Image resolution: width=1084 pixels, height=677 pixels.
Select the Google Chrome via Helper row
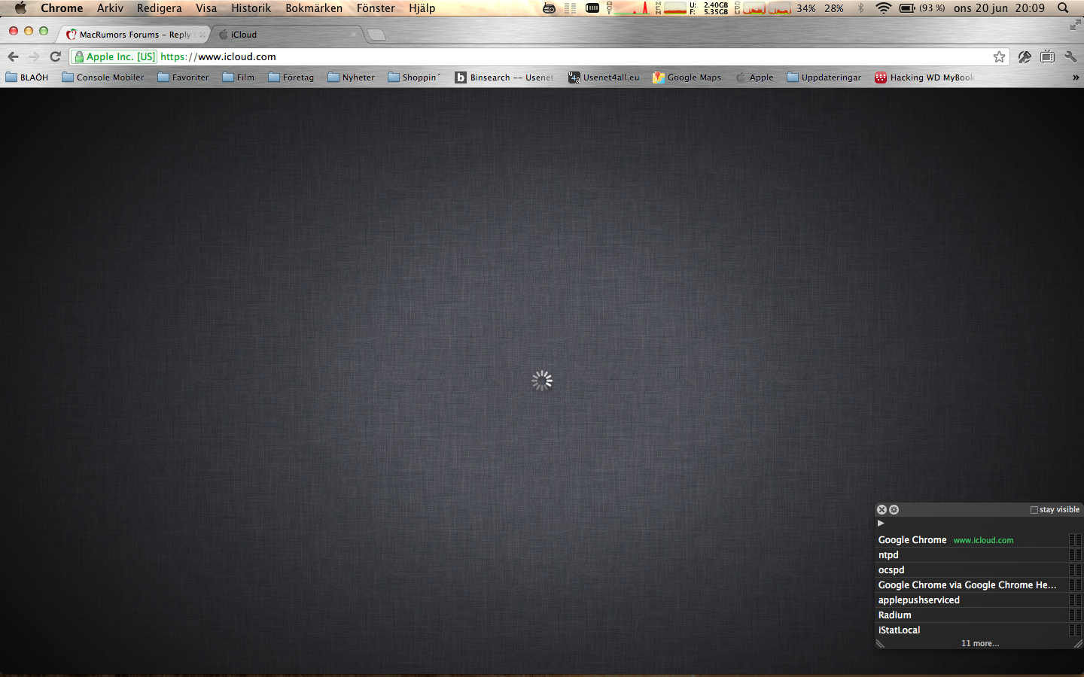click(979, 585)
